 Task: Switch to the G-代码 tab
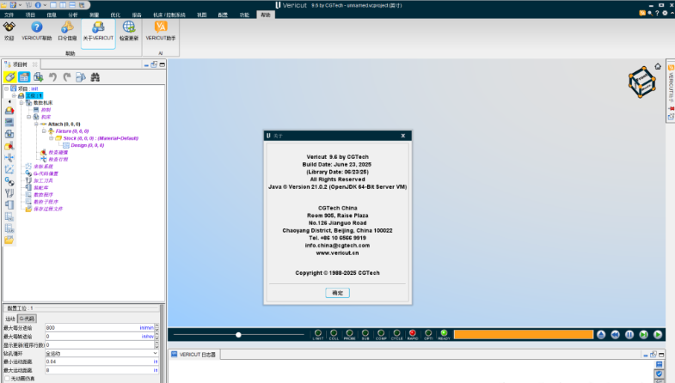click(x=27, y=318)
